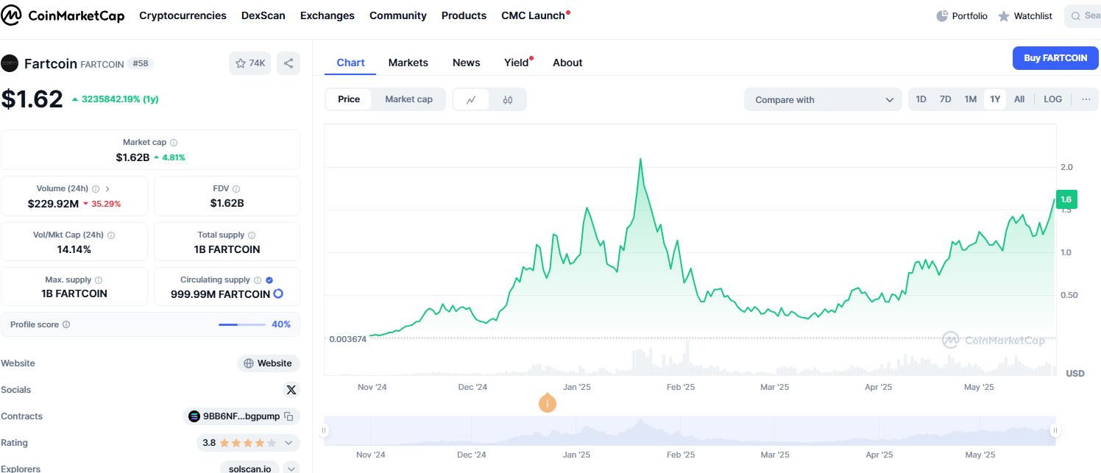
Task: Set chart range to All
Action: [x=1019, y=99]
